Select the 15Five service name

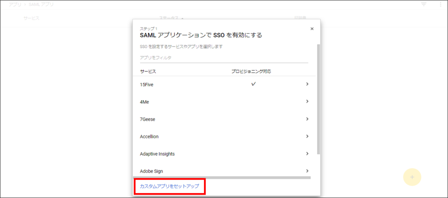tap(147, 84)
